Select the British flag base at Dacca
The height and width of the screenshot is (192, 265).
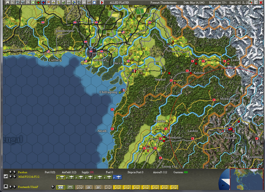pyautogui.click(x=128, y=61)
